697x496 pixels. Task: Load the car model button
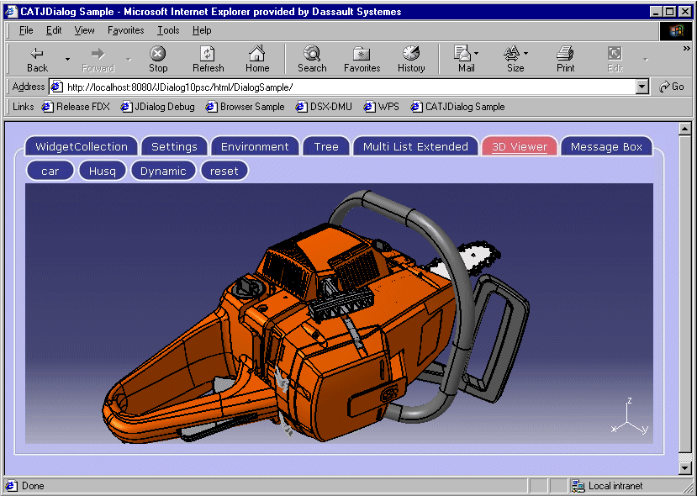click(50, 171)
